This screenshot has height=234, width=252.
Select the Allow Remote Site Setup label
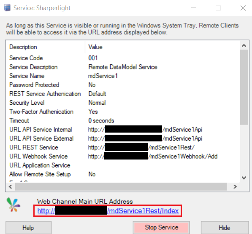[40, 174]
